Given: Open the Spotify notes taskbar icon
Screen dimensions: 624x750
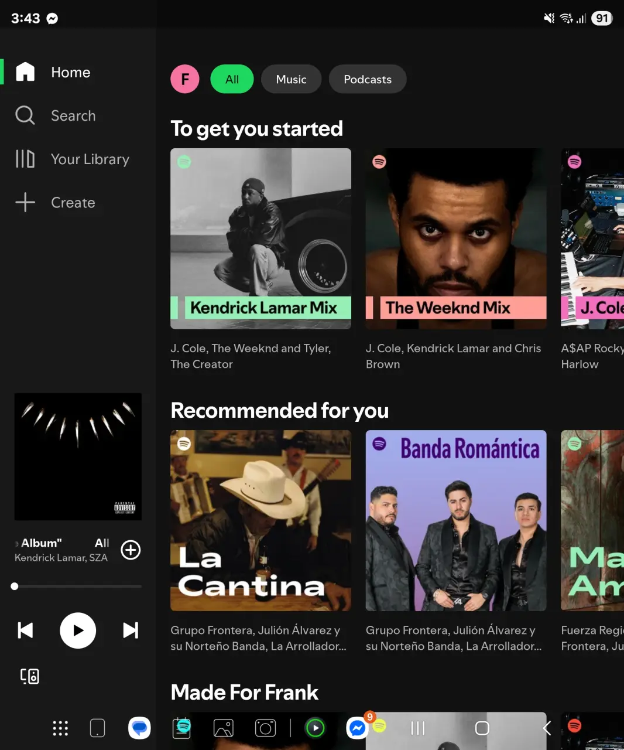Looking at the screenshot, I should point(182,728).
